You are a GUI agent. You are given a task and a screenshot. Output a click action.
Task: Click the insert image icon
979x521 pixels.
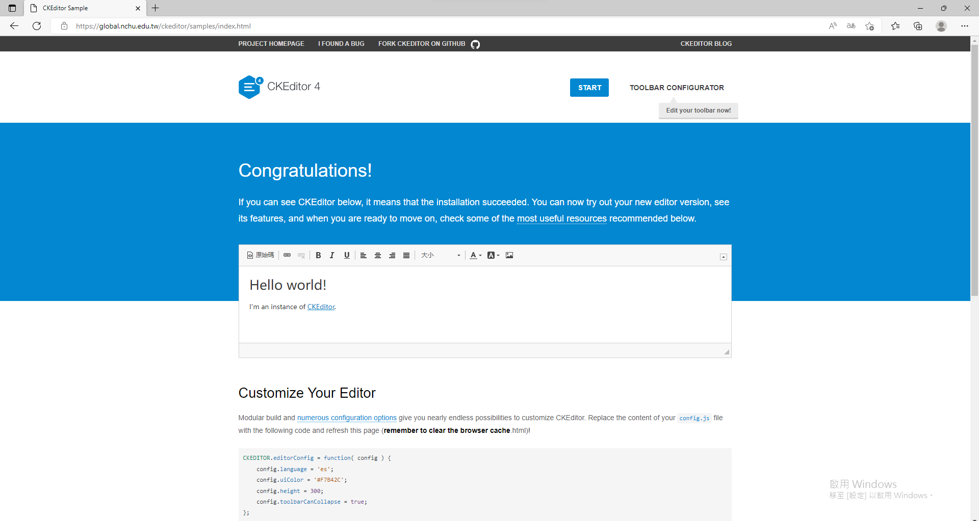(x=509, y=255)
